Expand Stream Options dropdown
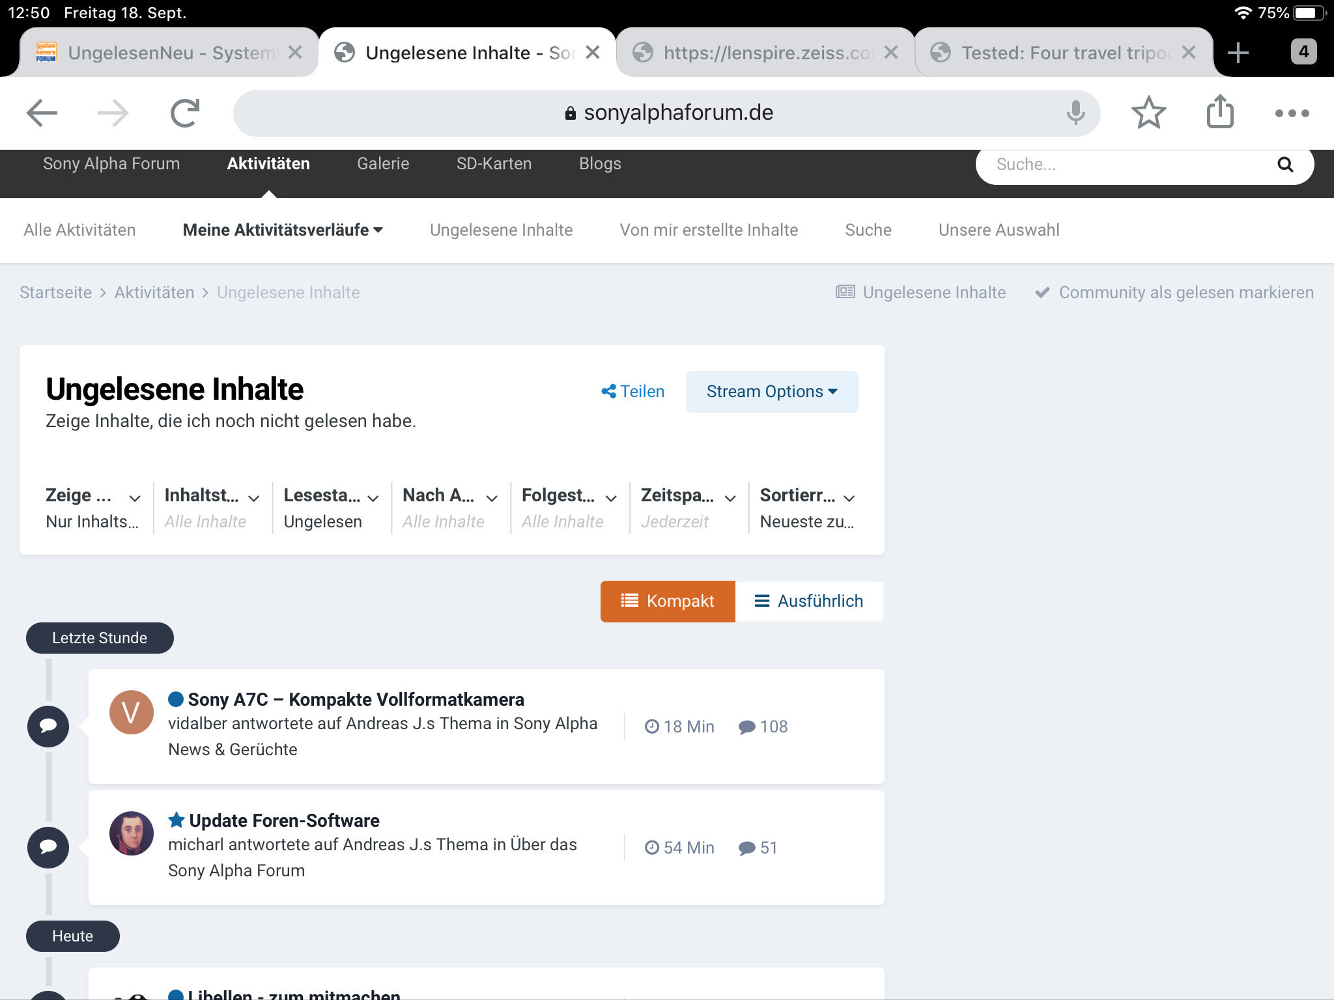This screenshot has width=1334, height=1000. point(772,391)
